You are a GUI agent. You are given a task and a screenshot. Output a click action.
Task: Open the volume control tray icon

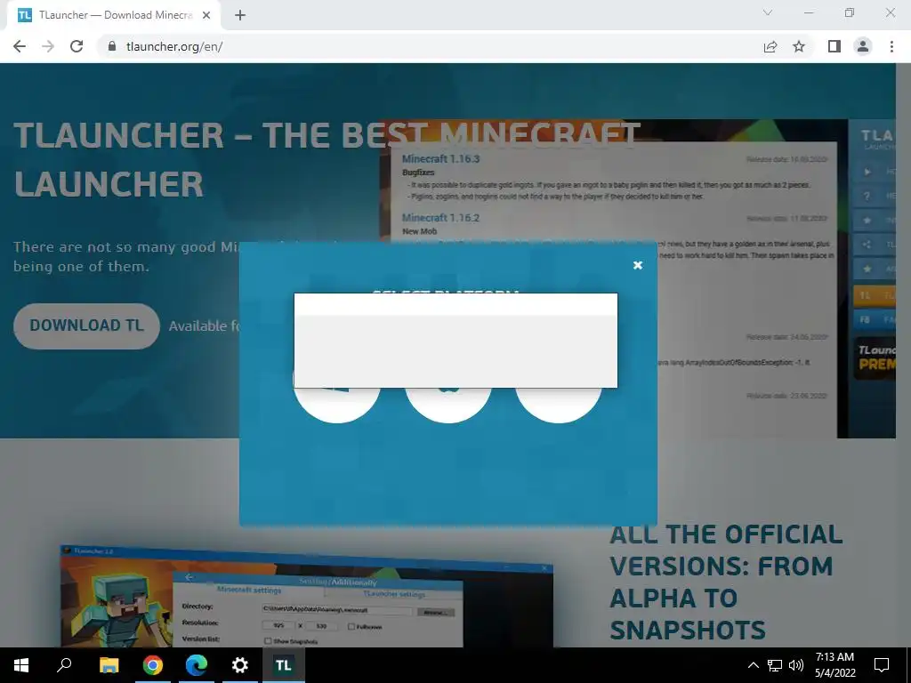[x=796, y=665]
